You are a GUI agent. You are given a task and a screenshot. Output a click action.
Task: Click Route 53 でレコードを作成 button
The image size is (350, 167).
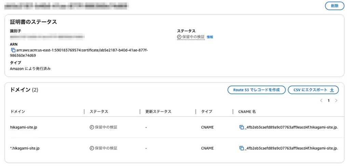(256, 90)
